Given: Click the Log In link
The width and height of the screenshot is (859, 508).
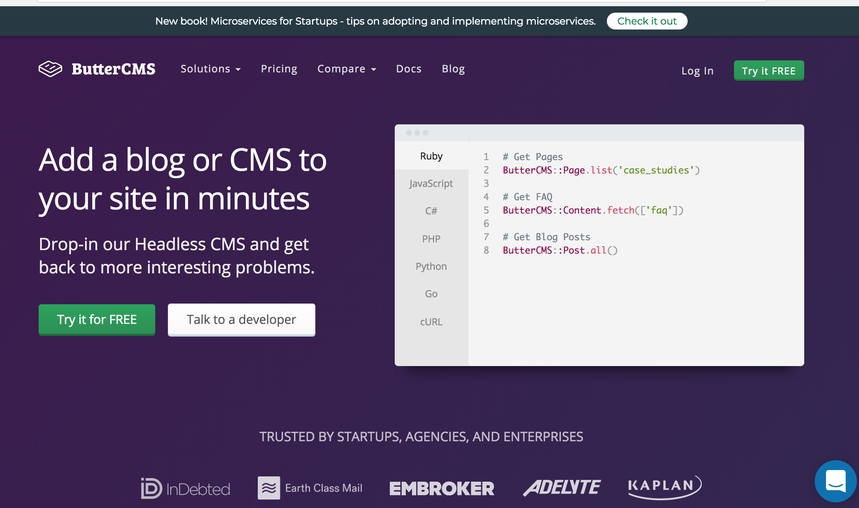Looking at the screenshot, I should click(697, 71).
